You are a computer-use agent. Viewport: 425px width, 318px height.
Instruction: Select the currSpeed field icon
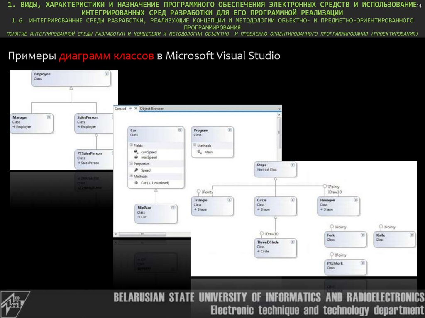[x=136, y=152]
